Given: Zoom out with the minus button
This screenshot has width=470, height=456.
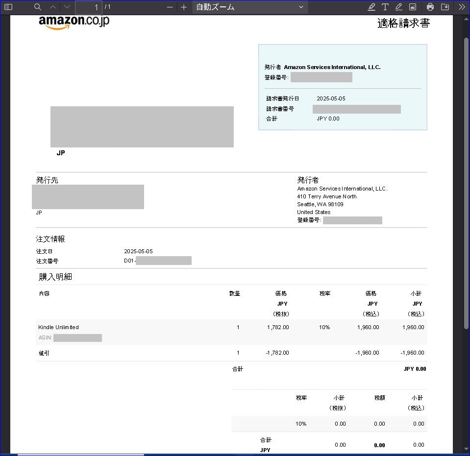Looking at the screenshot, I should [170, 7].
